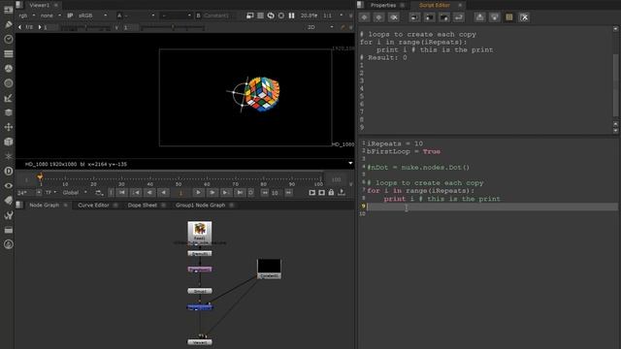Screen dimensions: 621x349
Task: Pause the viewer updates
Action: (291, 16)
